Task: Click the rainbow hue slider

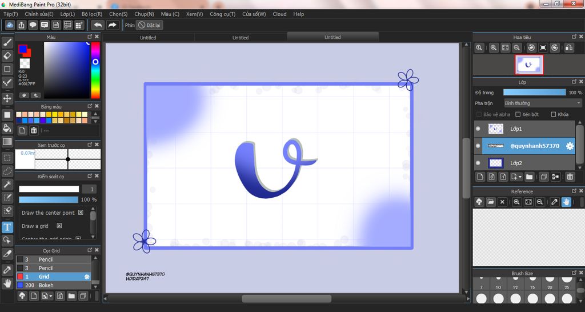Action: (x=95, y=70)
